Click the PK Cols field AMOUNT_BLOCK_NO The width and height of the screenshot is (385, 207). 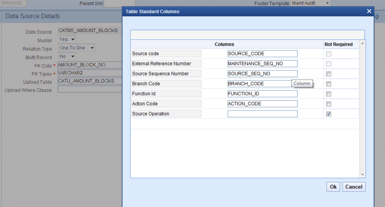coord(90,65)
